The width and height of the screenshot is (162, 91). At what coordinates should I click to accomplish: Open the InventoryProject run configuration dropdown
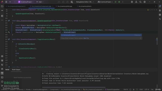click(105, 2)
